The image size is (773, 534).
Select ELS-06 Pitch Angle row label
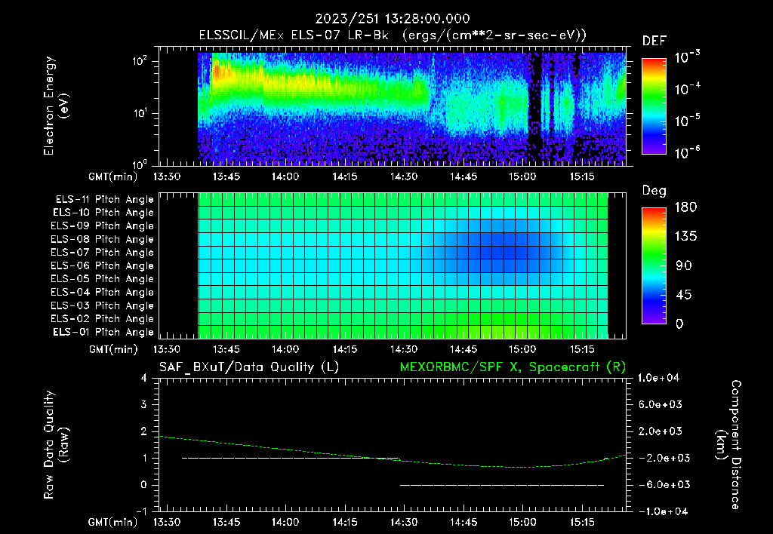[103, 265]
